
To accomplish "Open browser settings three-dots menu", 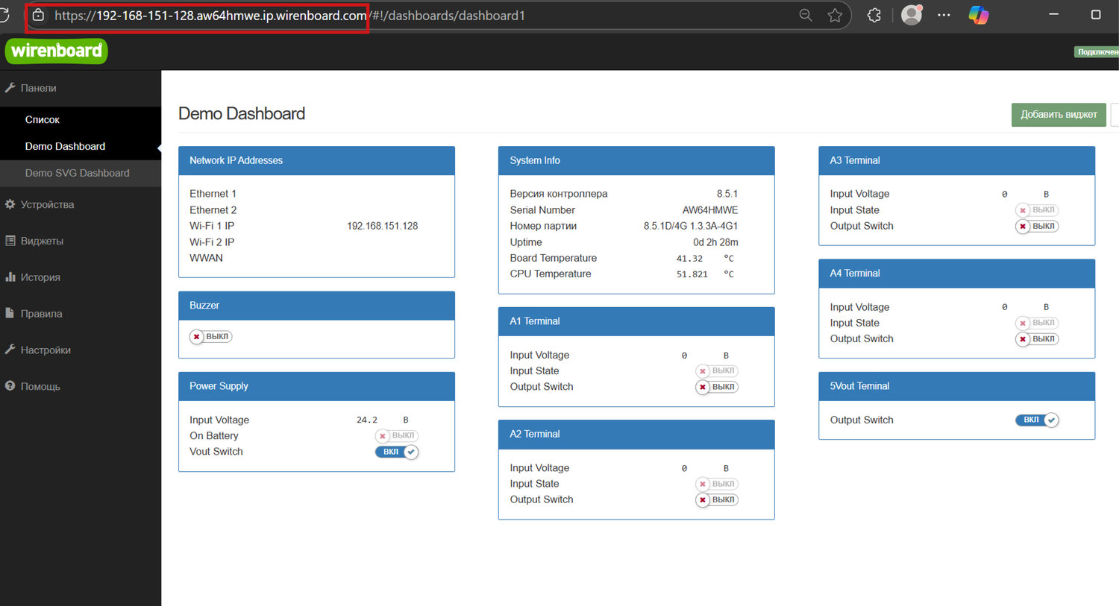I will pos(944,15).
